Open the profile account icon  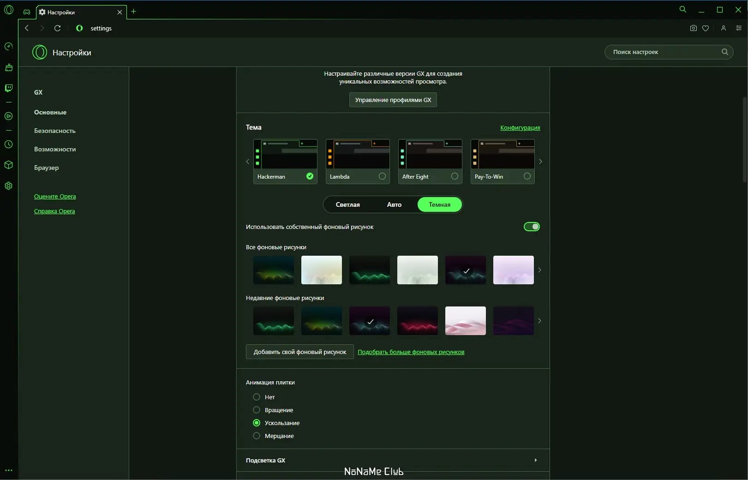pos(724,28)
